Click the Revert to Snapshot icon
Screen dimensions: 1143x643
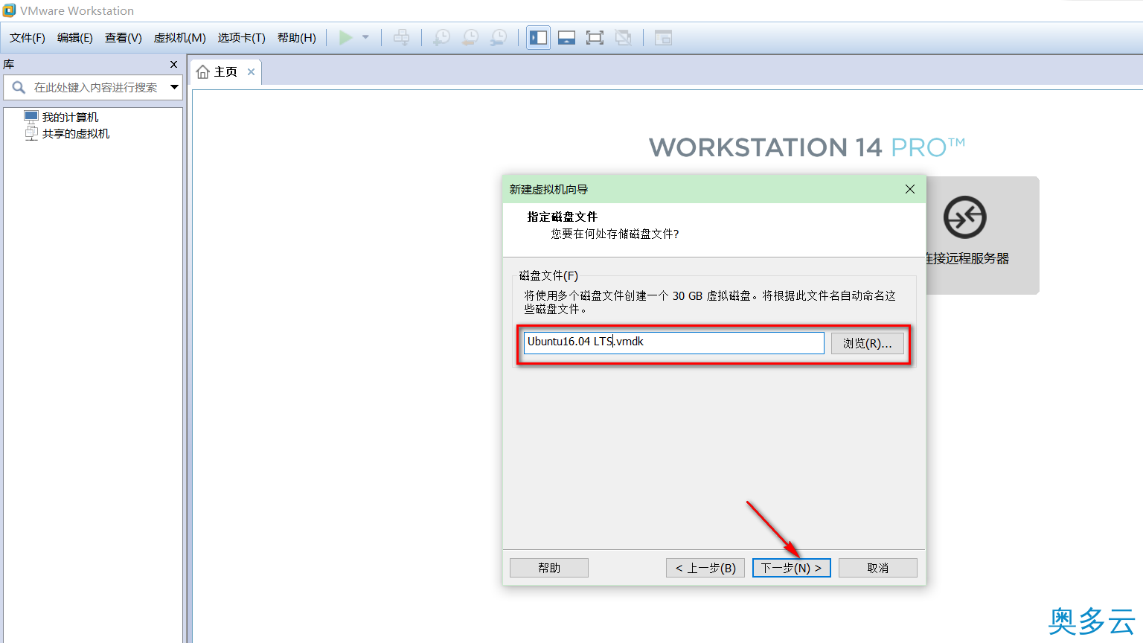[x=470, y=37]
